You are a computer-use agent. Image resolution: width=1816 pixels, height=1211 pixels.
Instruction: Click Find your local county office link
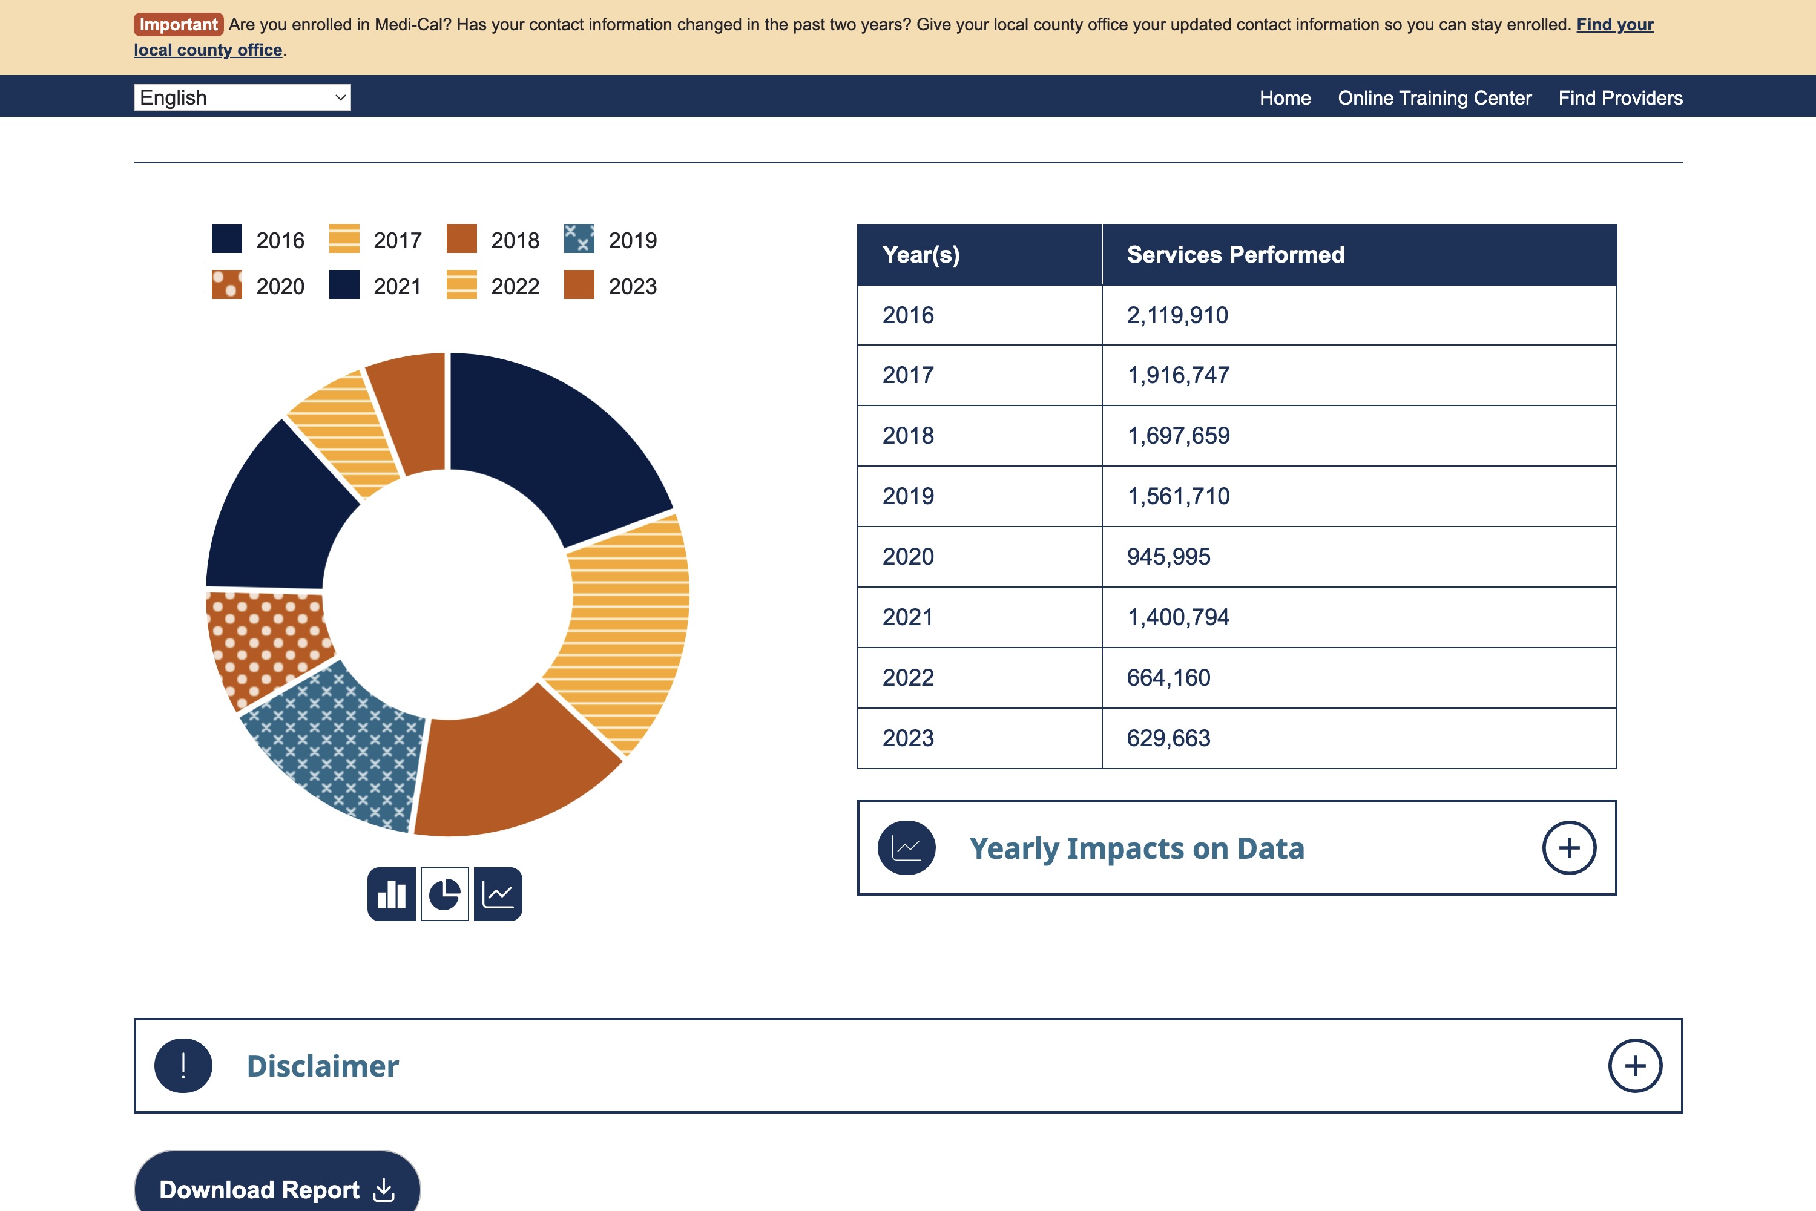pos(1614,25)
